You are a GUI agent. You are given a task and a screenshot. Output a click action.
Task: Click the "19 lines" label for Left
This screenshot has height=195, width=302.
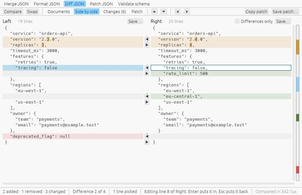pos(25,22)
